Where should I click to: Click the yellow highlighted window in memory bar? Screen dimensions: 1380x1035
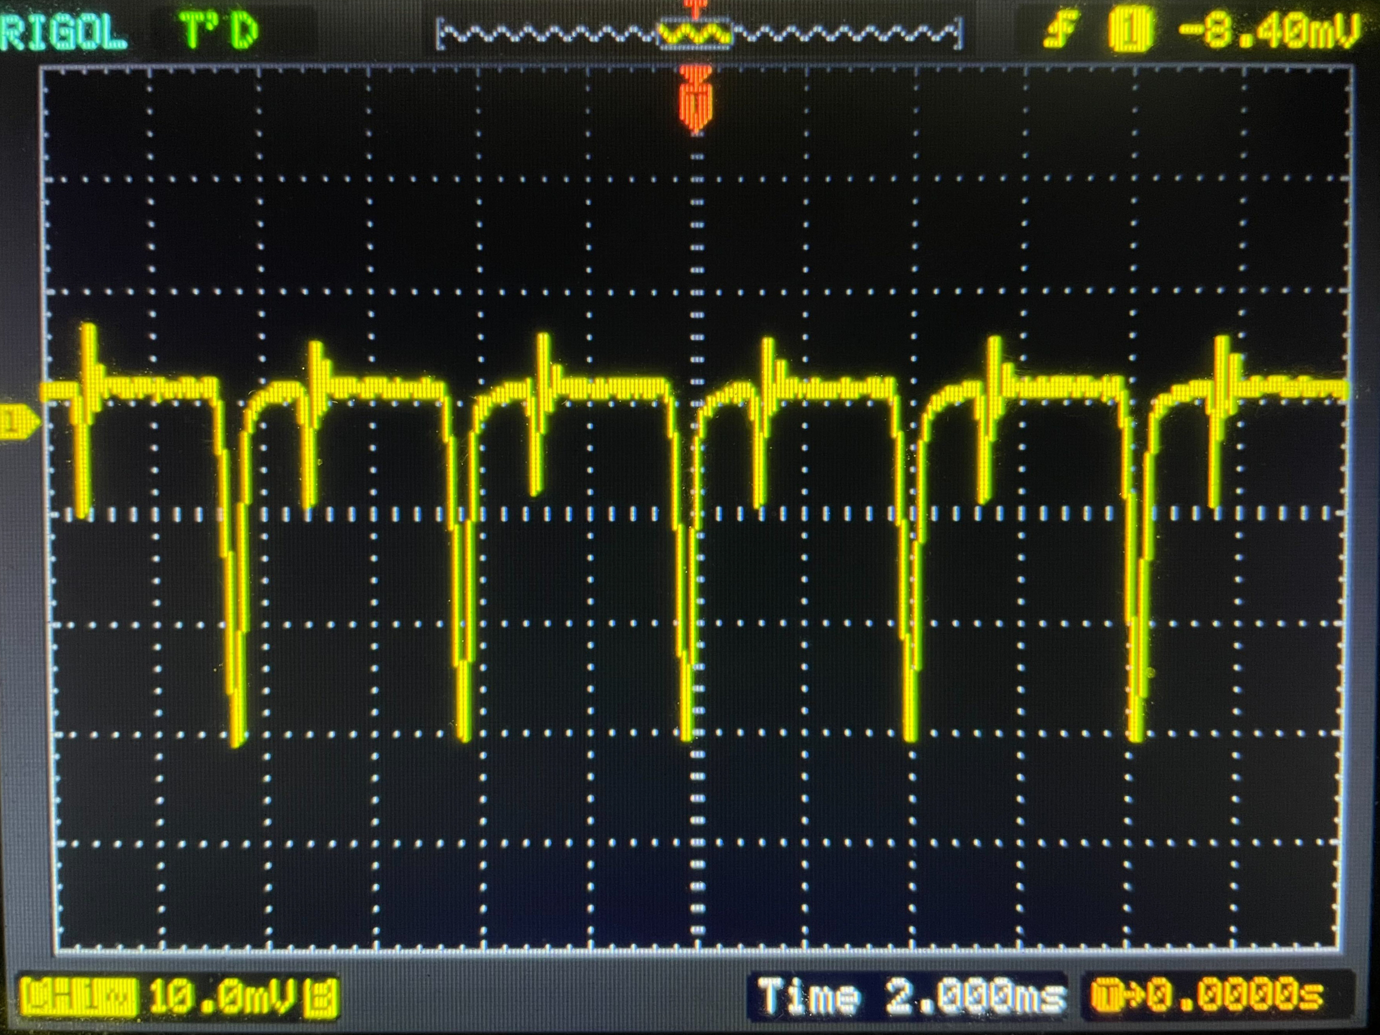(x=696, y=34)
